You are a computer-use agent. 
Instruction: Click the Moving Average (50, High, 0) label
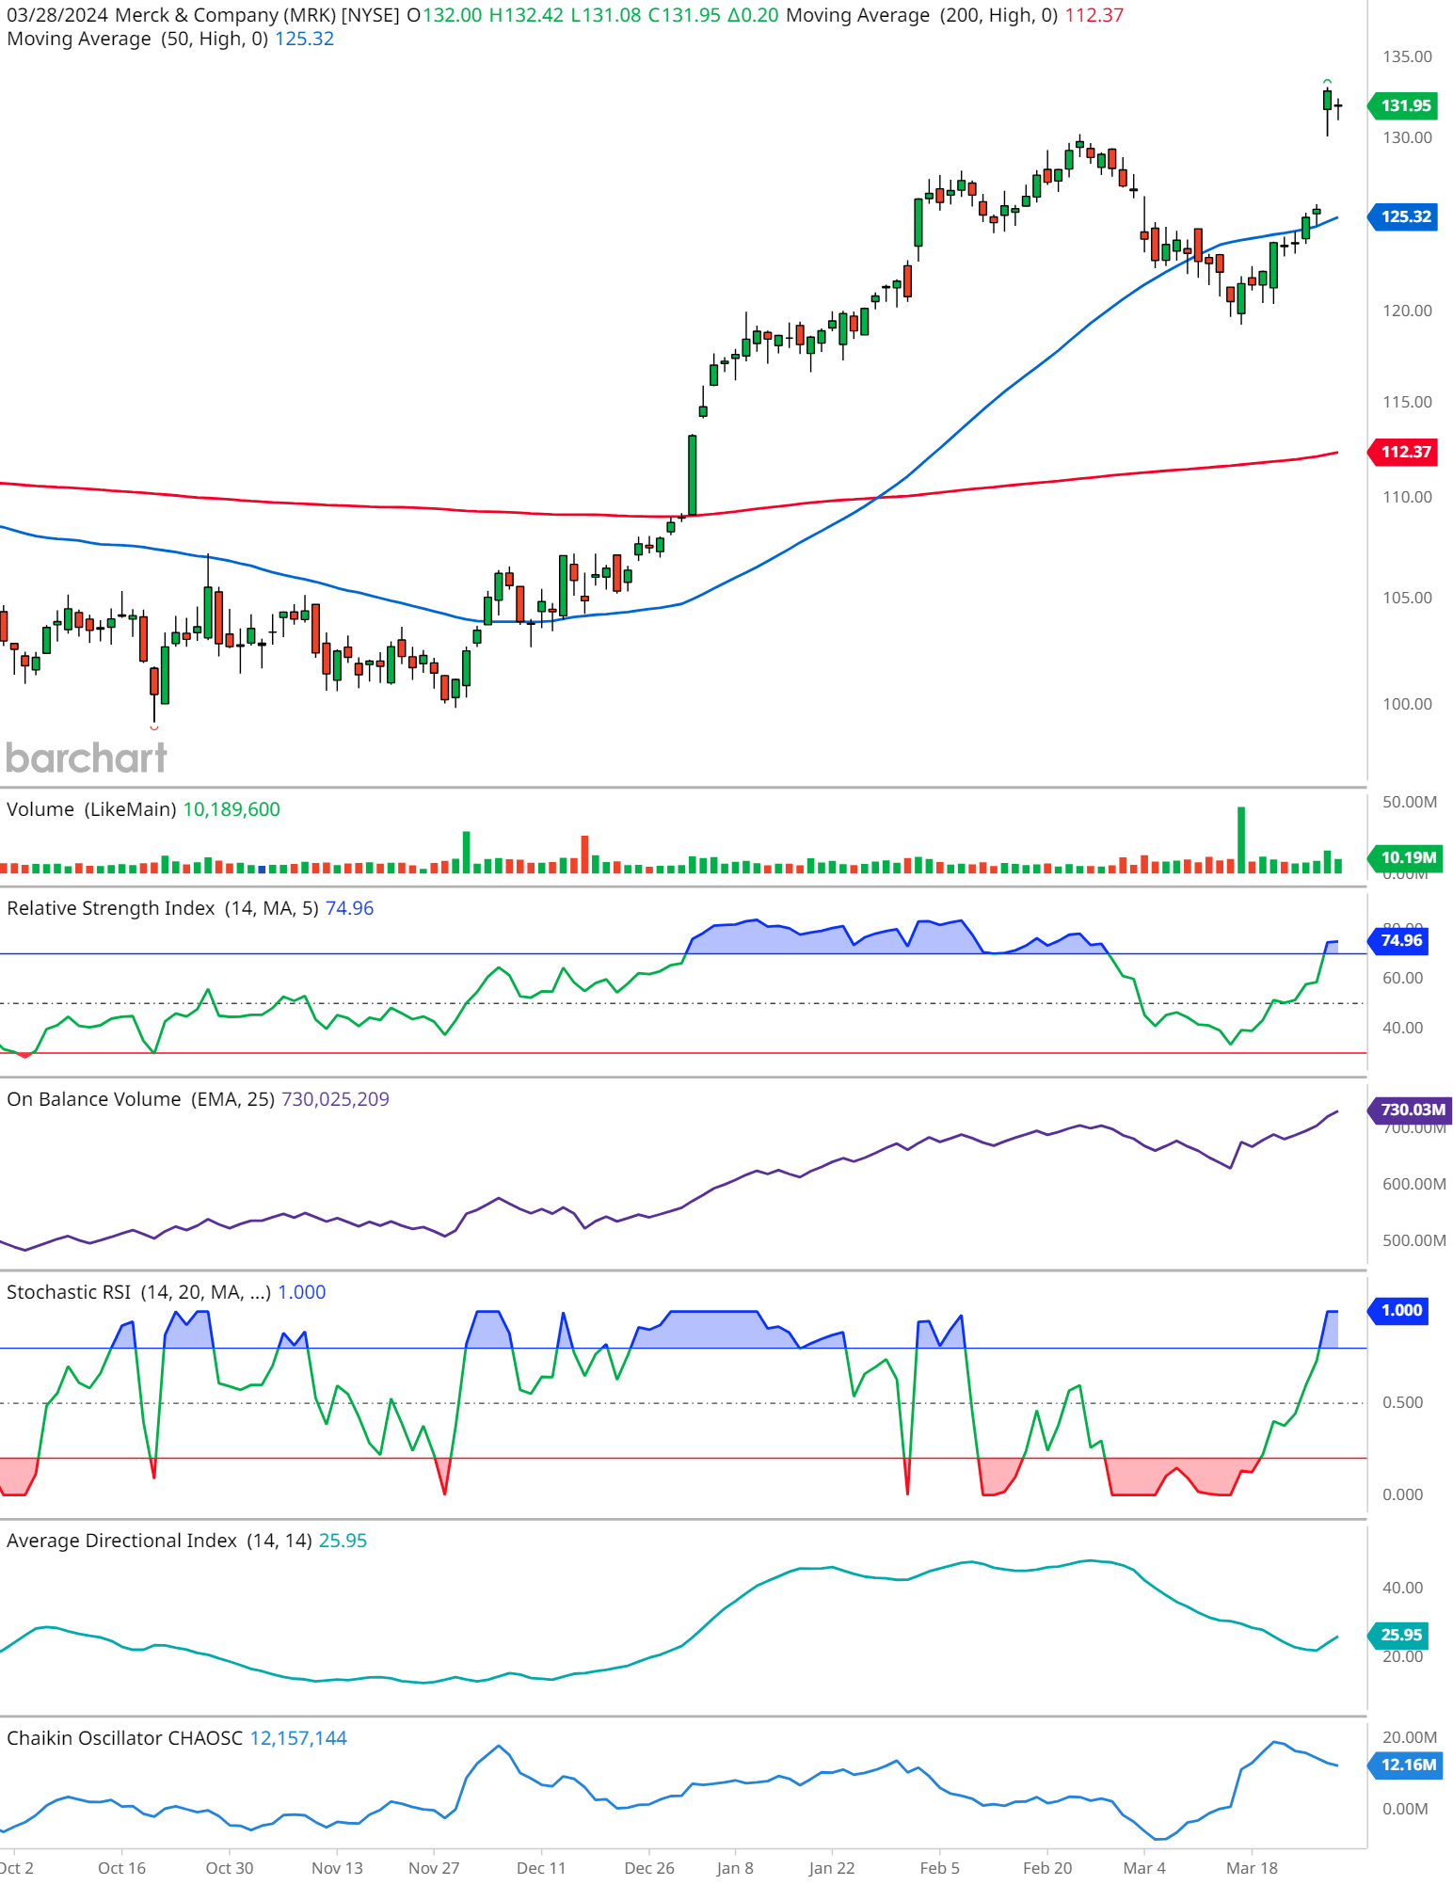[x=137, y=39]
